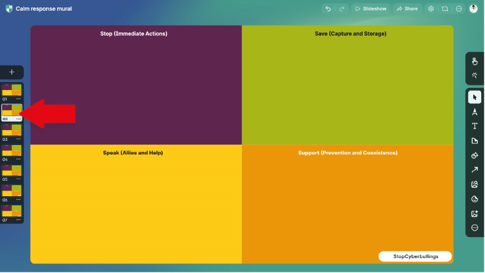Open the top bar more options circle icon
The width and height of the screenshot is (485, 273).
(x=459, y=9)
